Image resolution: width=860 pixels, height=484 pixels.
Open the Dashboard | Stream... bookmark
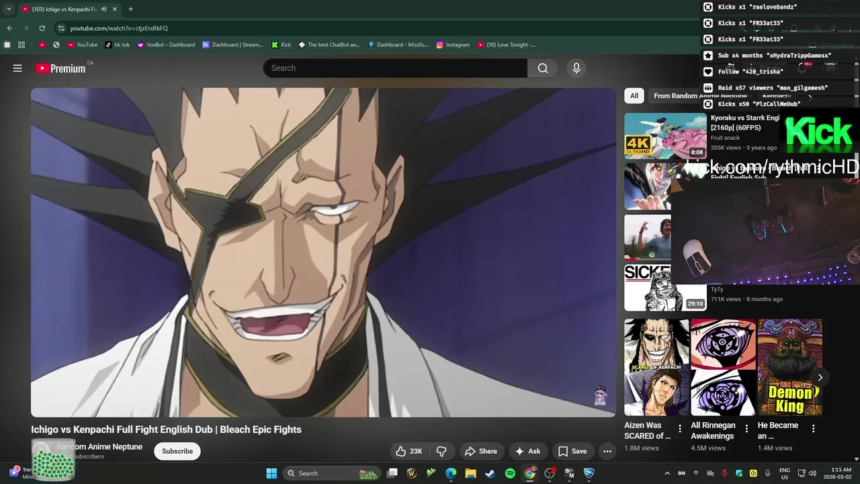tap(232, 45)
